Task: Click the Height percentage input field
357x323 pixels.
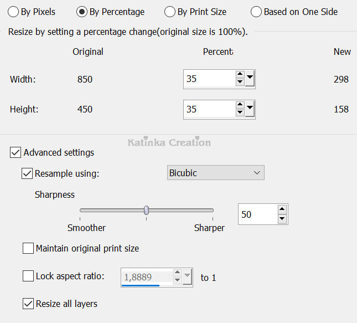Action: click(209, 109)
